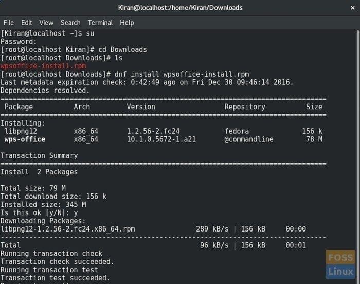
Task: Click the 'Repository' column header
Action: (245, 107)
